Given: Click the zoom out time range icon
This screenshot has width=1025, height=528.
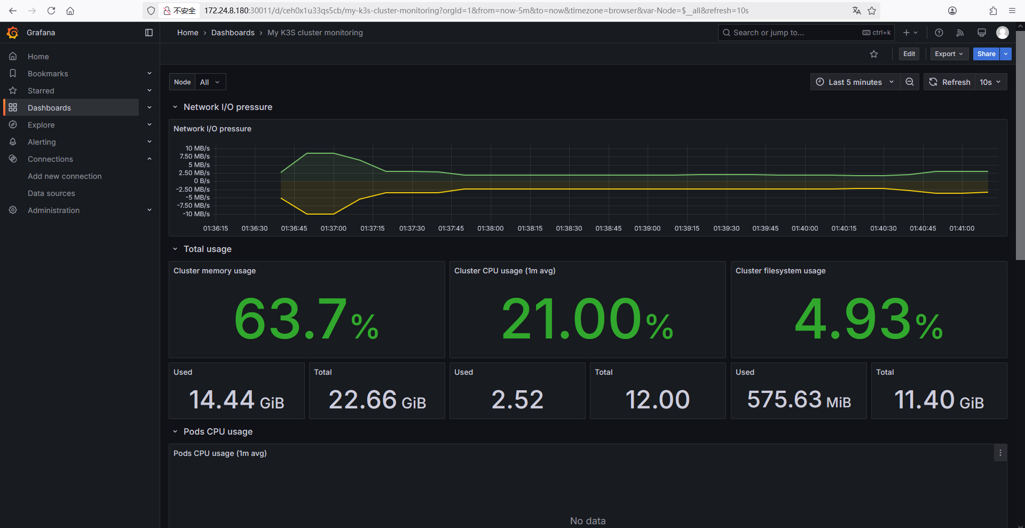Looking at the screenshot, I should point(910,82).
